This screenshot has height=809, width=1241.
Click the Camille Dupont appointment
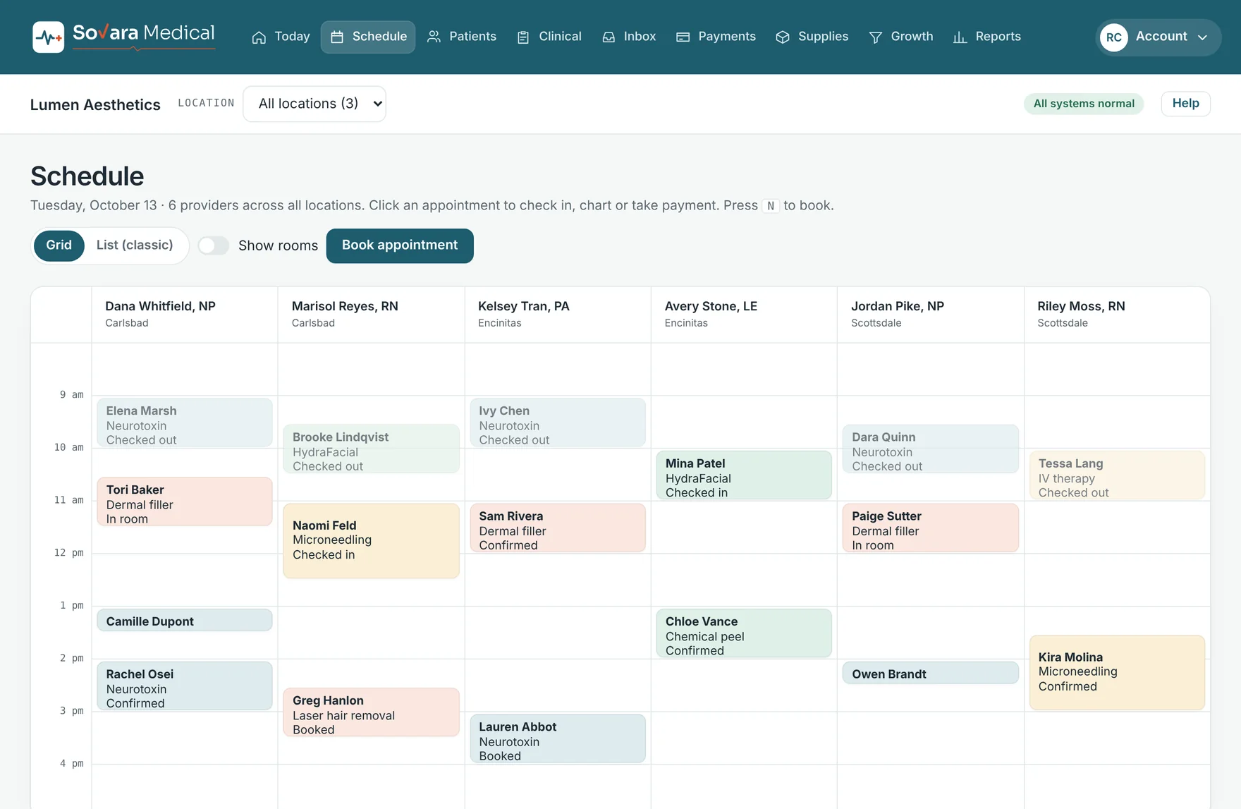point(185,620)
